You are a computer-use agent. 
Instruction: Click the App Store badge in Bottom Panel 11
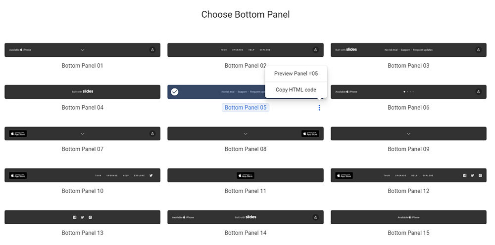[x=246, y=175]
